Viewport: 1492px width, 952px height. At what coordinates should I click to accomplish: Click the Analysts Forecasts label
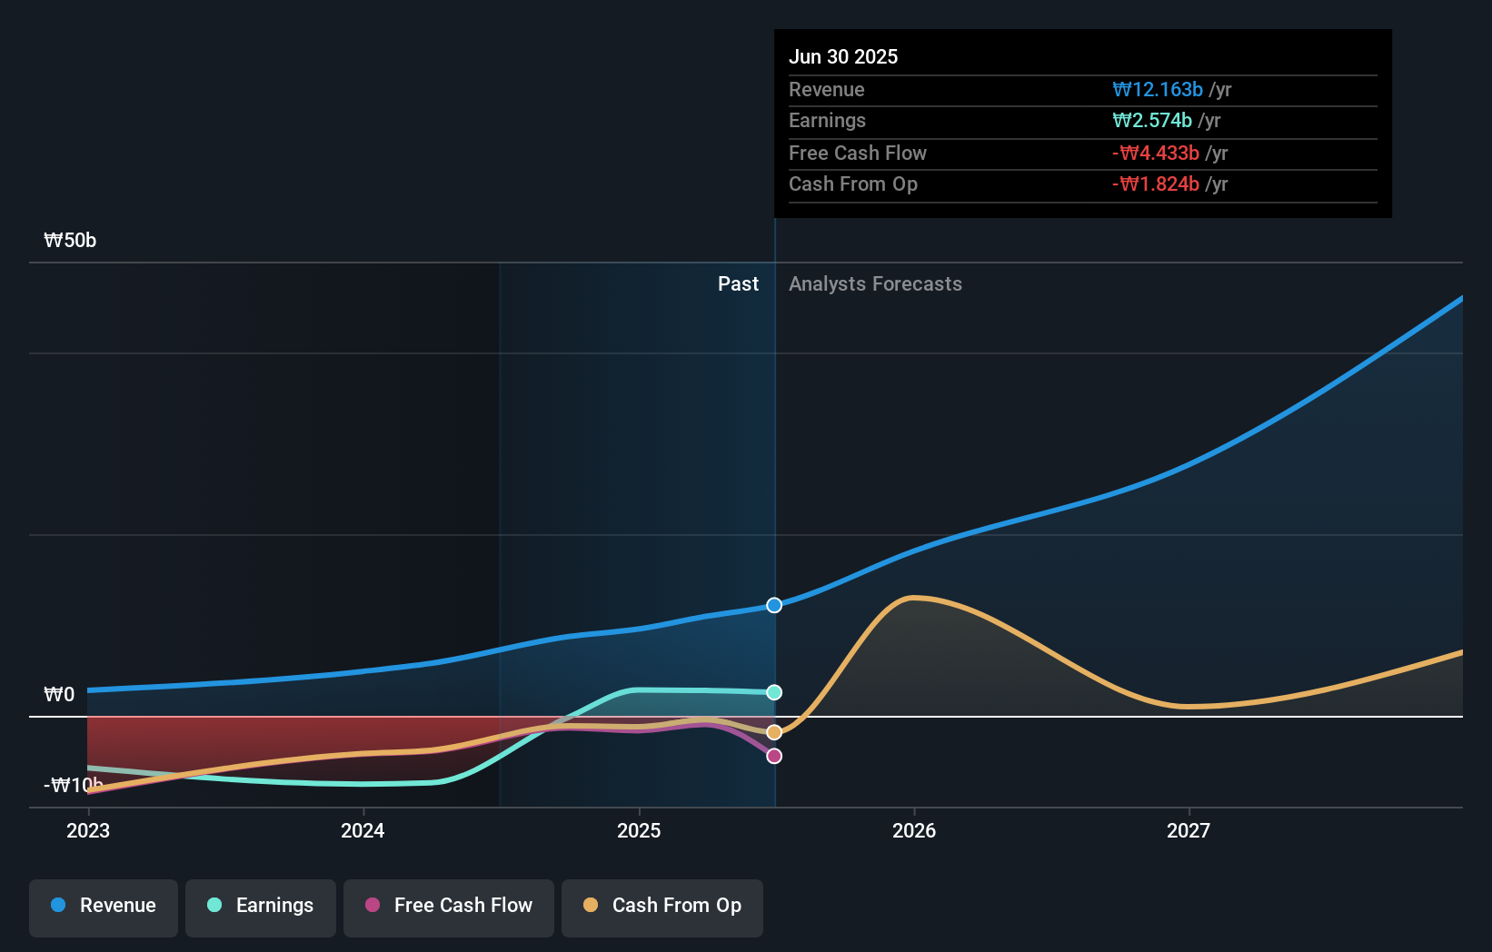tap(875, 283)
